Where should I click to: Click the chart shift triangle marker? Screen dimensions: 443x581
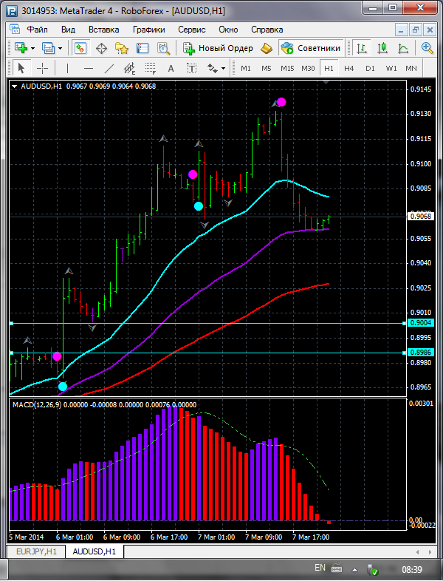pyautogui.click(x=326, y=82)
